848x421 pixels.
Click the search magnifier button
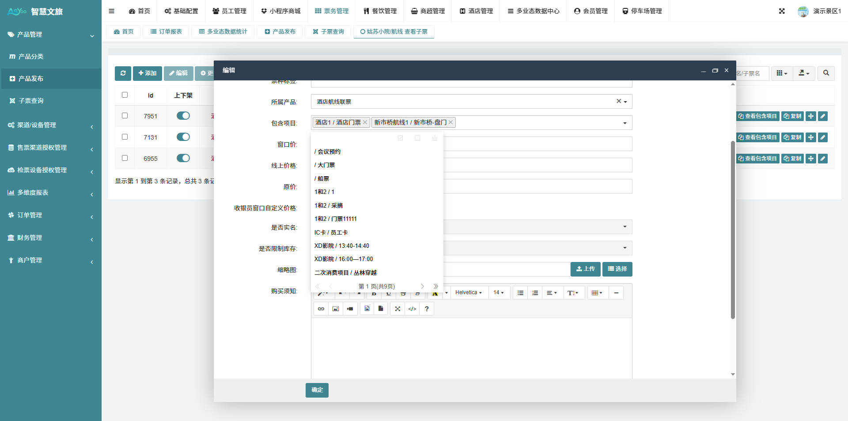[826, 73]
